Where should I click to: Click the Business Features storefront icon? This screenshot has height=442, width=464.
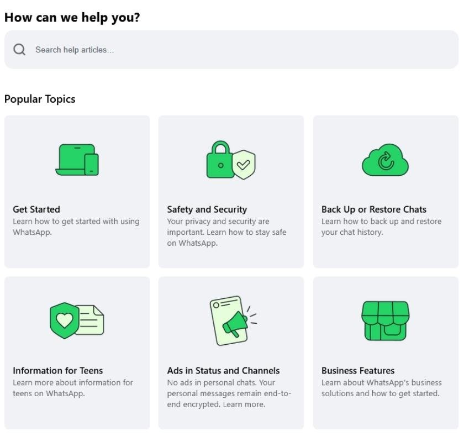(x=385, y=319)
